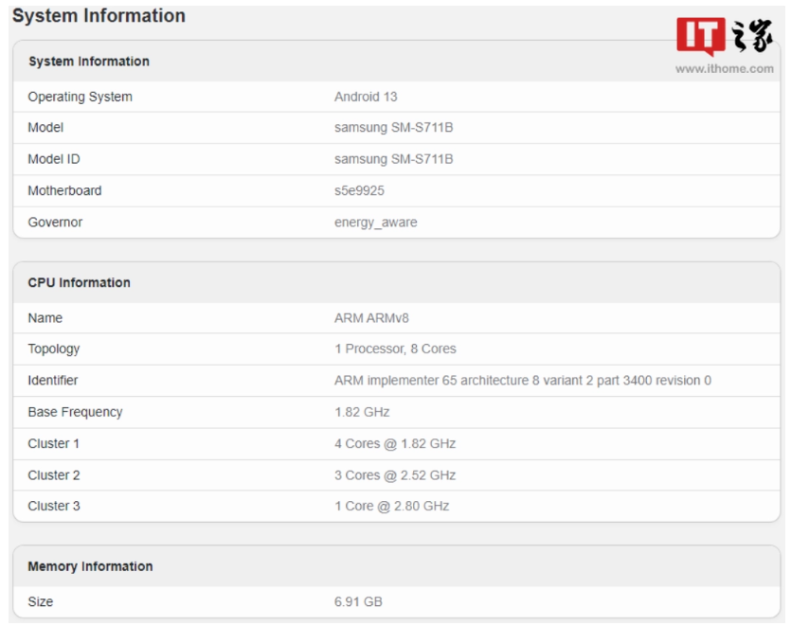791x626 pixels.
Task: Select the 'Android 13' value
Action: [366, 97]
